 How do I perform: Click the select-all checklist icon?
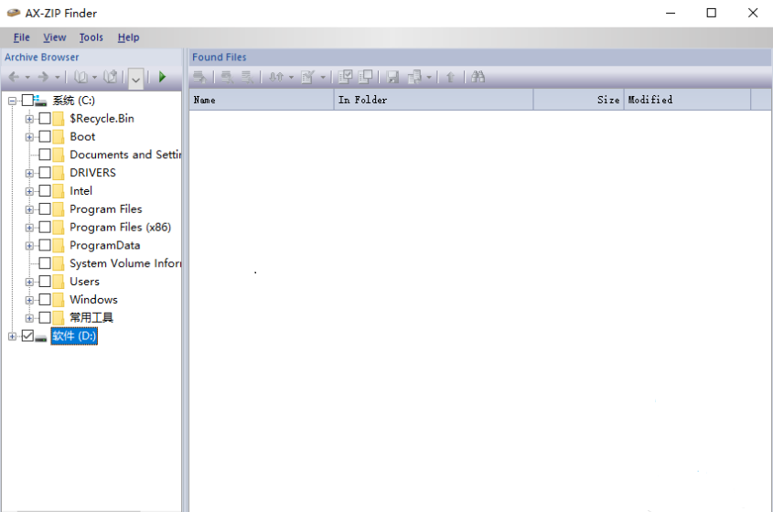345,78
